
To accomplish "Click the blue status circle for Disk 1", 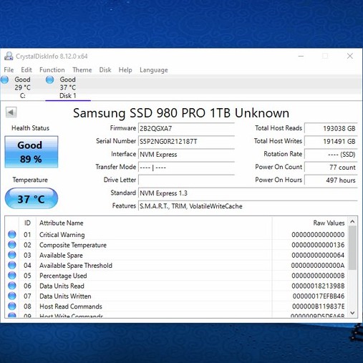I will (50, 79).
